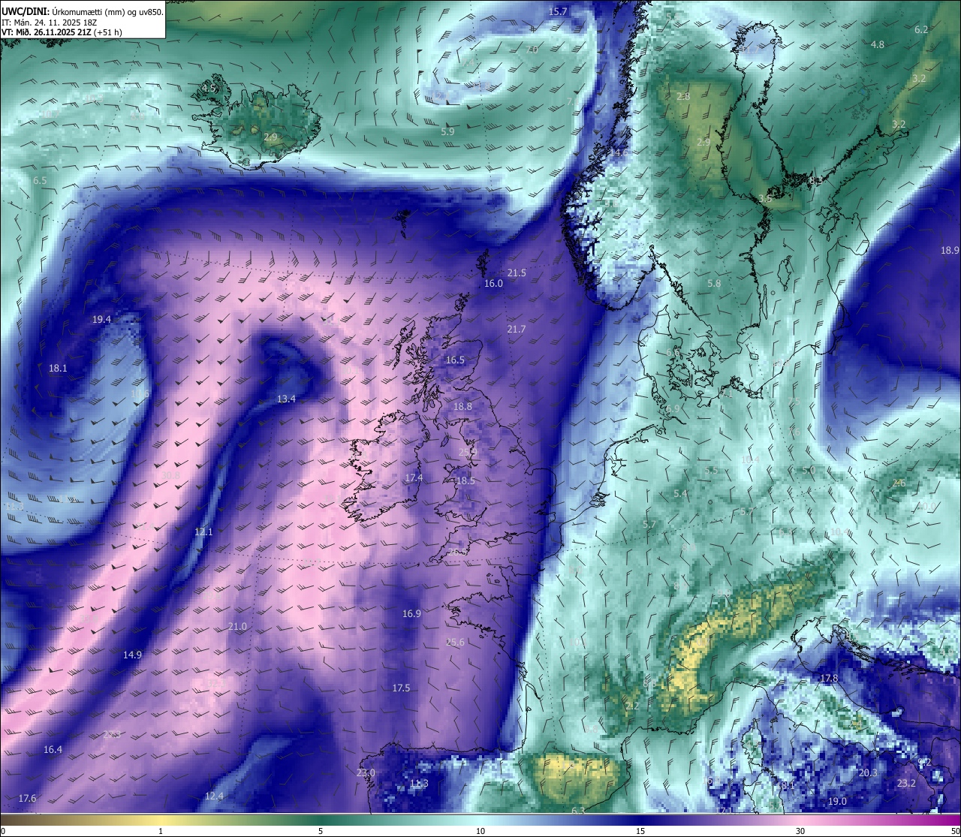Click the 12.4 value label

coord(214,796)
